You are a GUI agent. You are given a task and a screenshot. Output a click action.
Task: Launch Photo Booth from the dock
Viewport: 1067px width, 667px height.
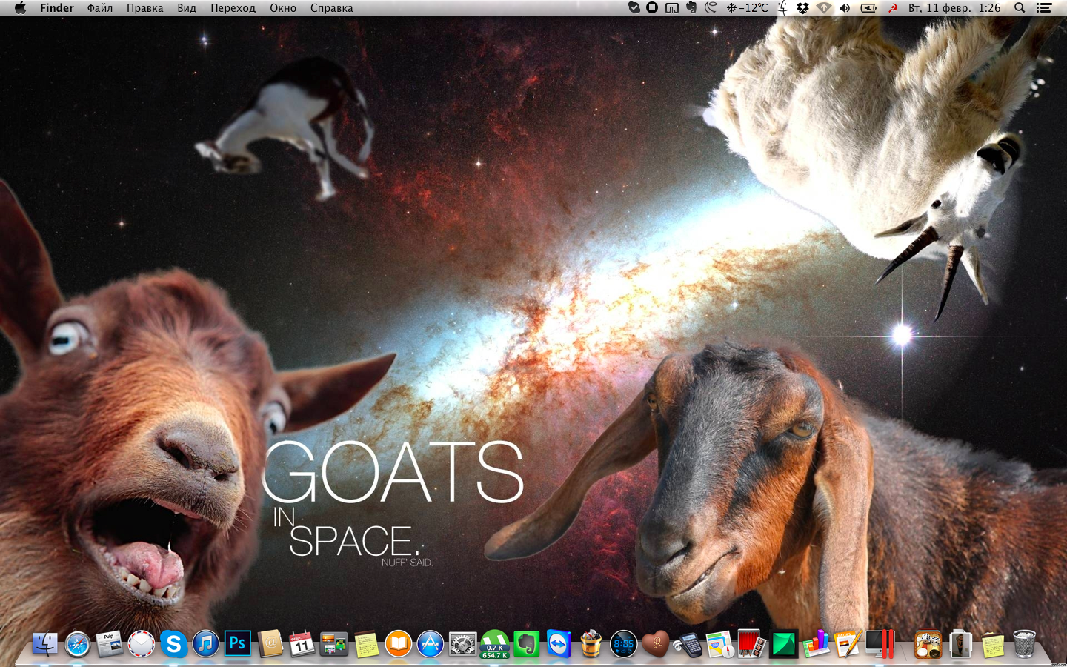point(751,644)
